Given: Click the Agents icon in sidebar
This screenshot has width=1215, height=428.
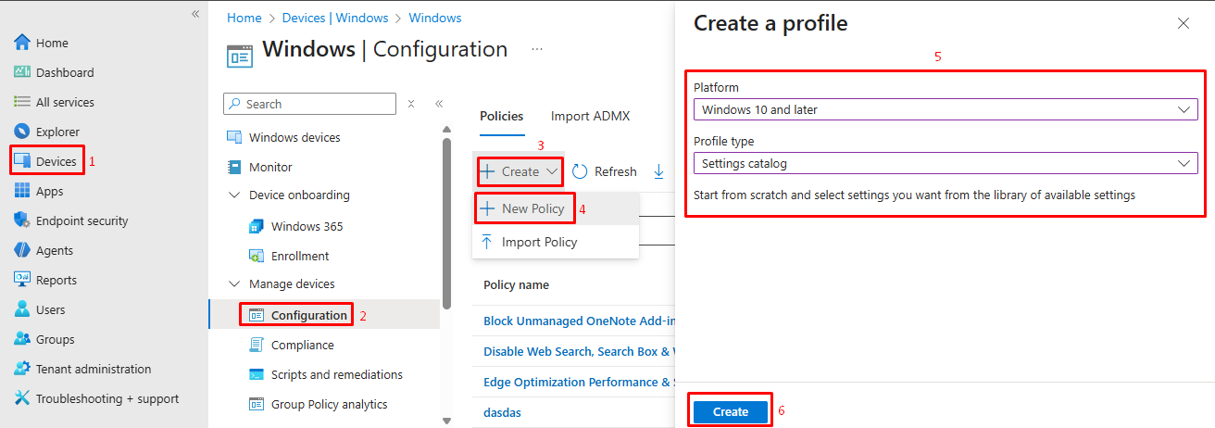Looking at the screenshot, I should [x=22, y=250].
